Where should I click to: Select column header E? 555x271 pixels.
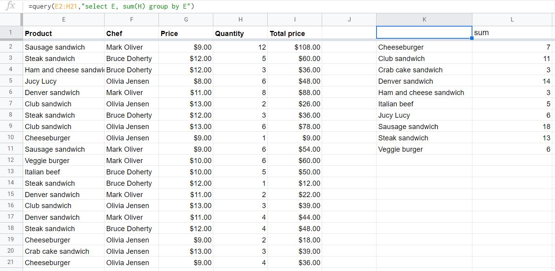[63, 19]
